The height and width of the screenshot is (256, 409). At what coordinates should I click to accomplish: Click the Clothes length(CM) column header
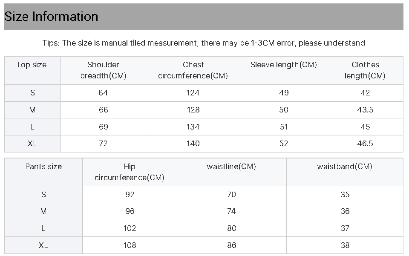365,70
